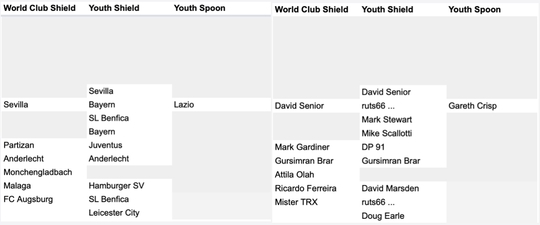
Task: Open Mike Scallotti's entry
Action: pyautogui.click(x=387, y=133)
